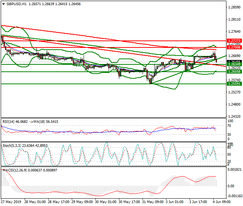The height and width of the screenshot is (206, 243).
Task: Click the 1.25740 price axis value
Action: click(235, 80)
